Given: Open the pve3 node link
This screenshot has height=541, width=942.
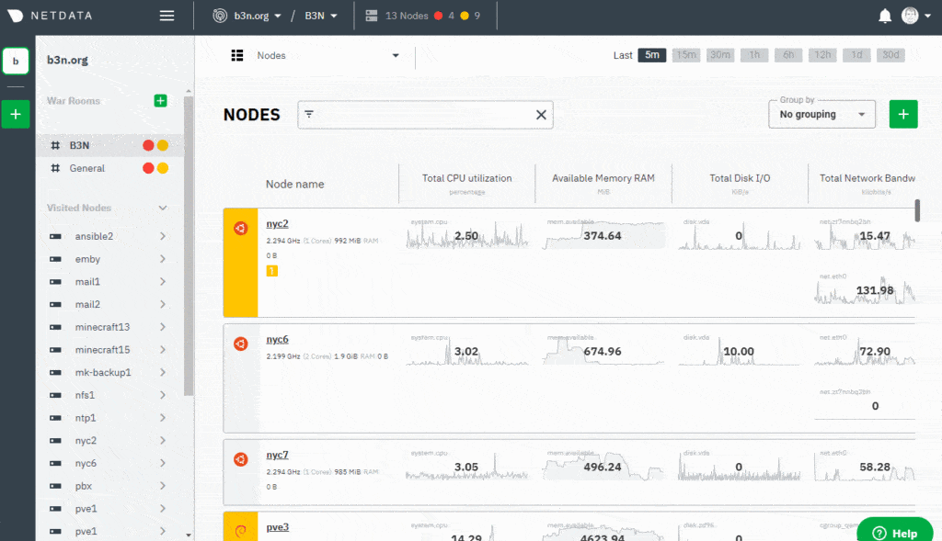Looking at the screenshot, I should 278,527.
